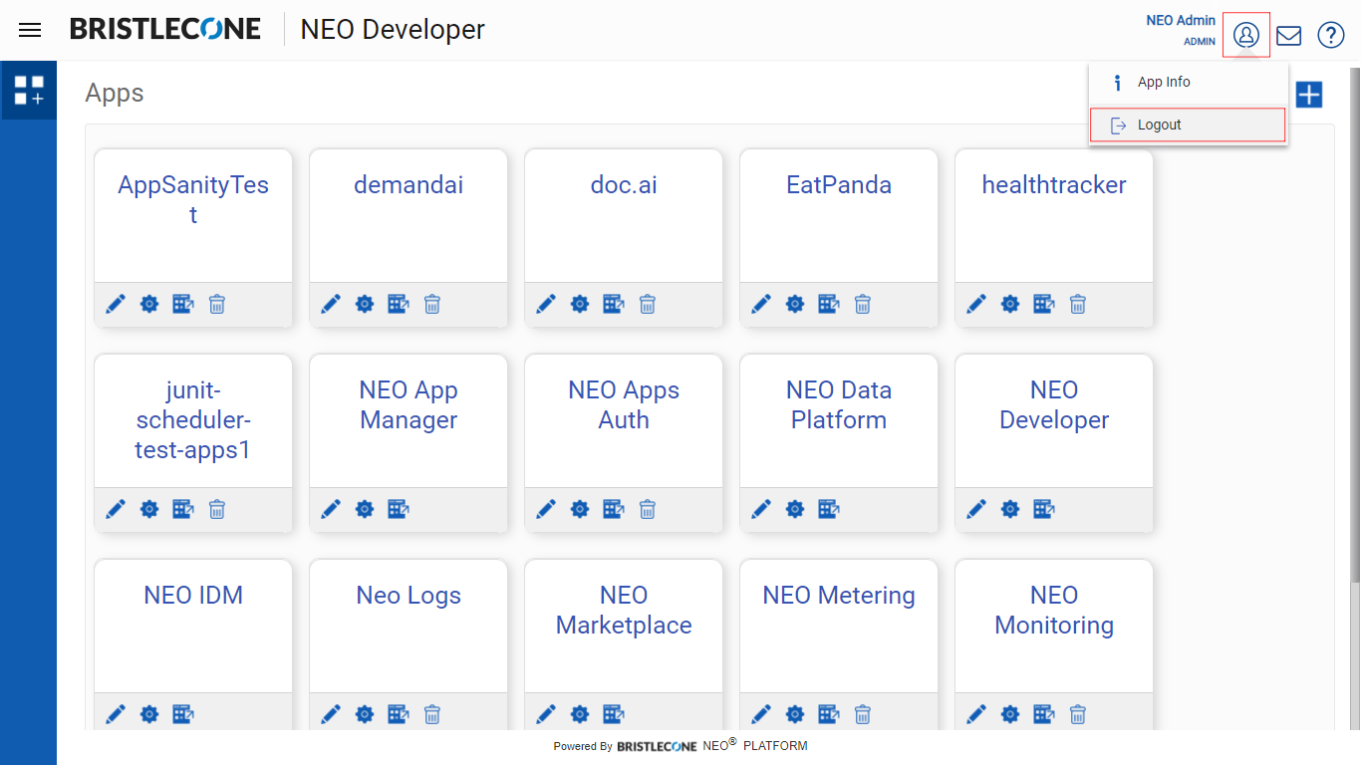Click the Bristlecone logo in header
The height and width of the screenshot is (765, 1361).
tap(165, 30)
